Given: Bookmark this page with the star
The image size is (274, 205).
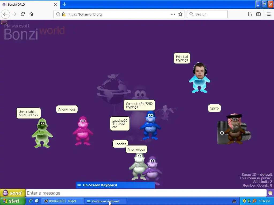Looking at the screenshot, I should pyautogui.click(x=180, y=14).
